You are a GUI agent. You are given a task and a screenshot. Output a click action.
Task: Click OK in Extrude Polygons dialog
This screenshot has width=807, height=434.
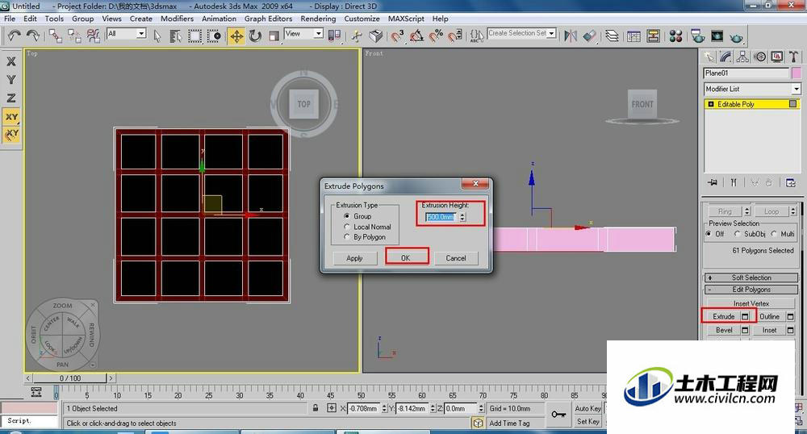406,258
